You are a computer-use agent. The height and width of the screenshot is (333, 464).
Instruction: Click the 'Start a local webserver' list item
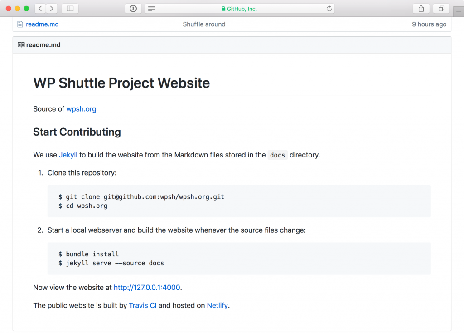click(x=177, y=230)
